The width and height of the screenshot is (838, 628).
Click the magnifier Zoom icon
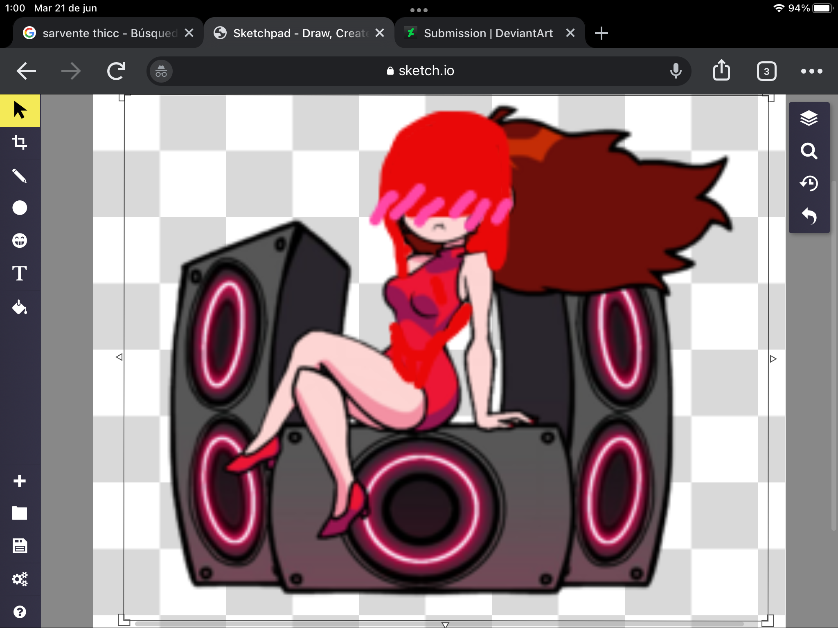point(809,151)
